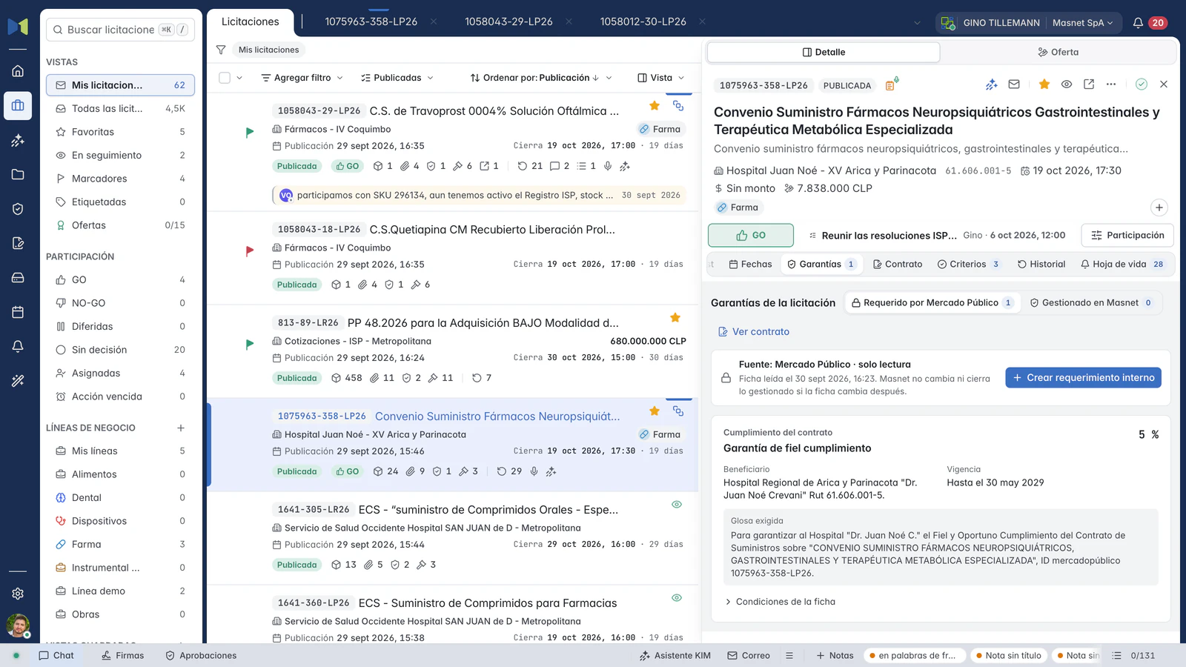The width and height of the screenshot is (1186, 667).
Task: Click the Ver contrato link
Action: pos(754,331)
